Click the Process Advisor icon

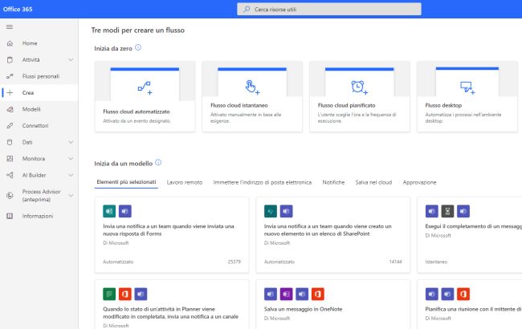[10, 196]
